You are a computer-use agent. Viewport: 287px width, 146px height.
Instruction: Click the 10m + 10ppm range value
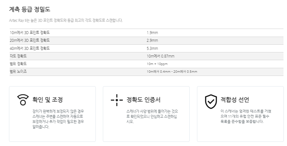(157, 64)
